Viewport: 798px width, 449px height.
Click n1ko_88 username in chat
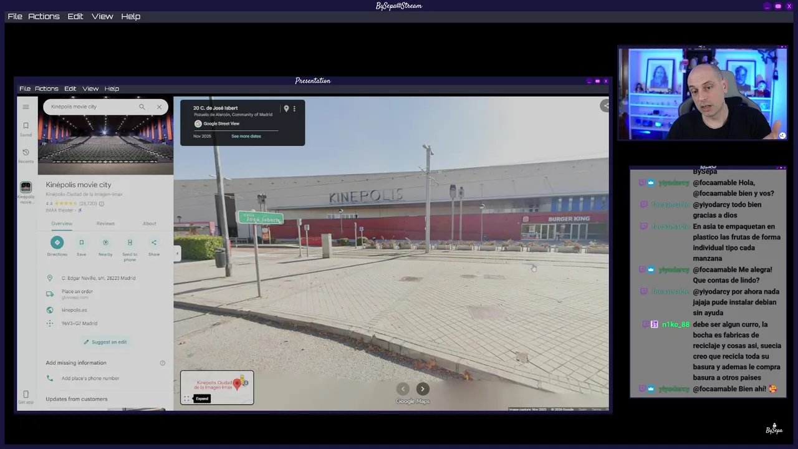[x=675, y=324]
